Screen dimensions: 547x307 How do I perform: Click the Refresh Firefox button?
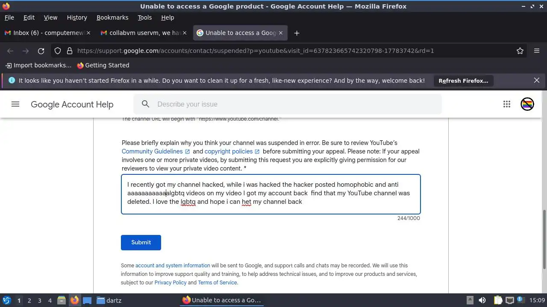[463, 81]
